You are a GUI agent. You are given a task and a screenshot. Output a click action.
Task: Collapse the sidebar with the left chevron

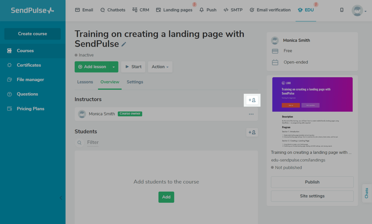coord(61,198)
